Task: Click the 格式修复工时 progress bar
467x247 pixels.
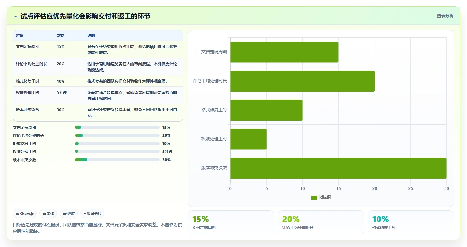Action: (117, 144)
